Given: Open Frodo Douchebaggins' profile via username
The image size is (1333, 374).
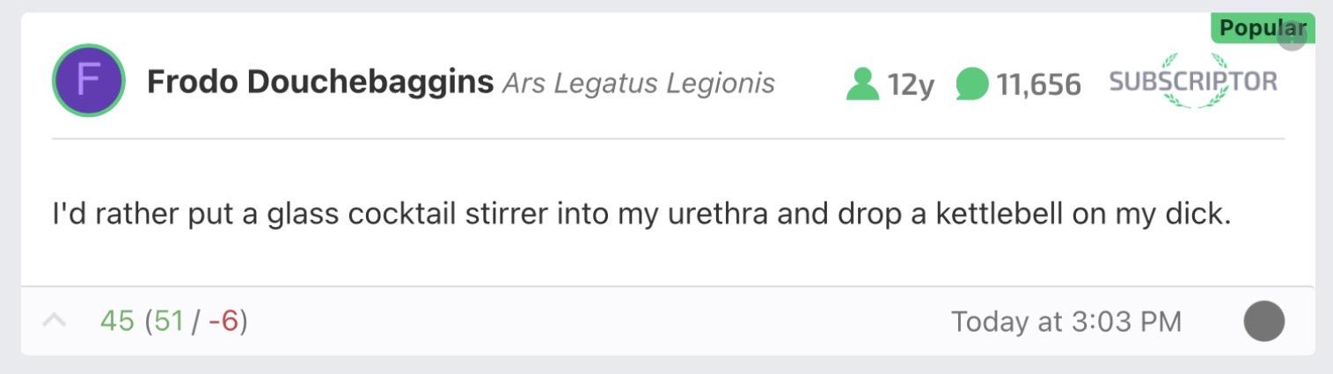Looking at the screenshot, I should tap(319, 83).
